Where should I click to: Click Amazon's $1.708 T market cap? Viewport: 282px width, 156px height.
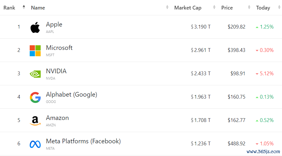click(x=201, y=120)
